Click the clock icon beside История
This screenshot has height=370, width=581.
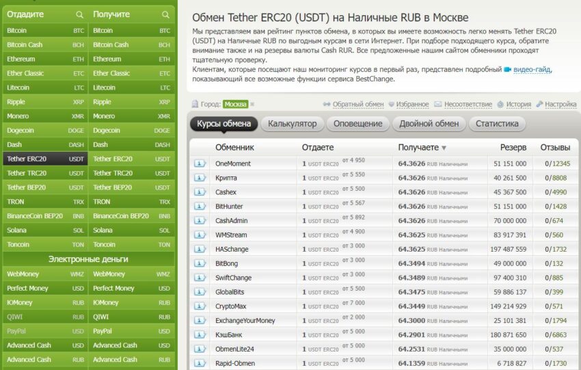(x=500, y=104)
